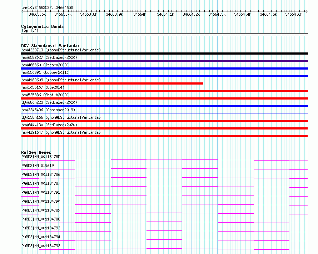The height and width of the screenshot is (254, 318).
Task: Open transcript PARD3|NM_001184791
Action: pyautogui.click(x=41, y=192)
